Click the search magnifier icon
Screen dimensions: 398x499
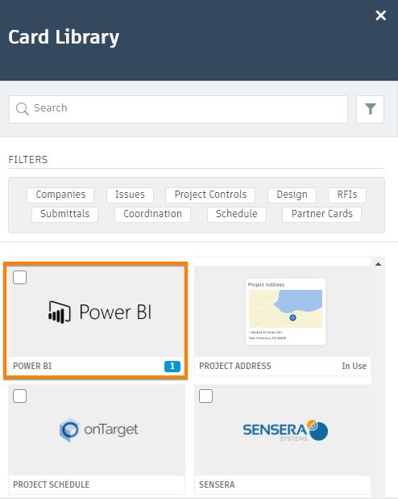tap(23, 109)
